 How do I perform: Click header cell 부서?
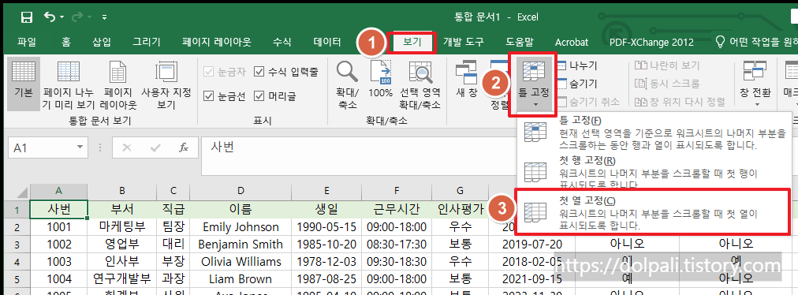point(122,209)
